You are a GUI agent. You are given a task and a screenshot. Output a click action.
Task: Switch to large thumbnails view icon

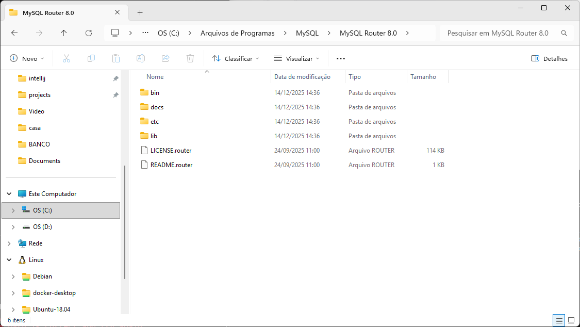(571, 320)
